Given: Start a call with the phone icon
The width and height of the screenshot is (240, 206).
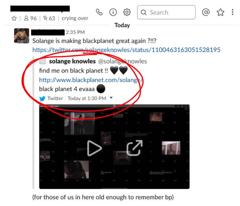Looking at the screenshot, I should (99, 12).
